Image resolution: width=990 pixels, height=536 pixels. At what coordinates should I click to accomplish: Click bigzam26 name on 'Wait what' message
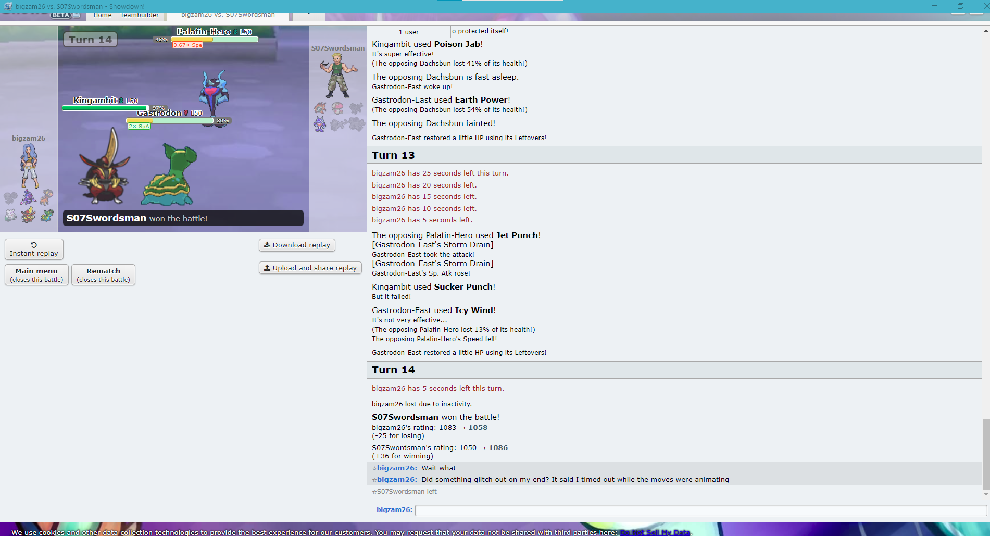click(x=397, y=468)
